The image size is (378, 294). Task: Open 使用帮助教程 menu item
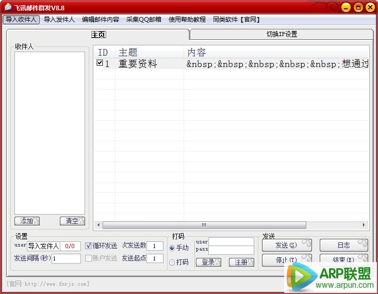pos(187,19)
